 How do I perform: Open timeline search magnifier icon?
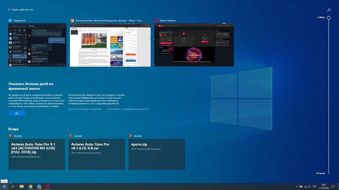(x=329, y=10)
